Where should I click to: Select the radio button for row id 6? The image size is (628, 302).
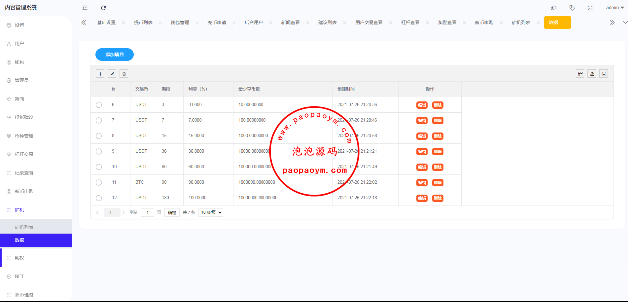point(99,105)
